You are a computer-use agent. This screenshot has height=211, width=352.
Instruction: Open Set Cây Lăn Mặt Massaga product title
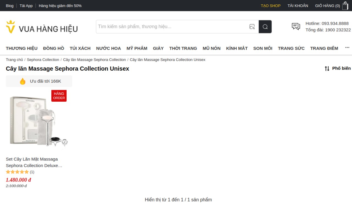tap(34, 162)
